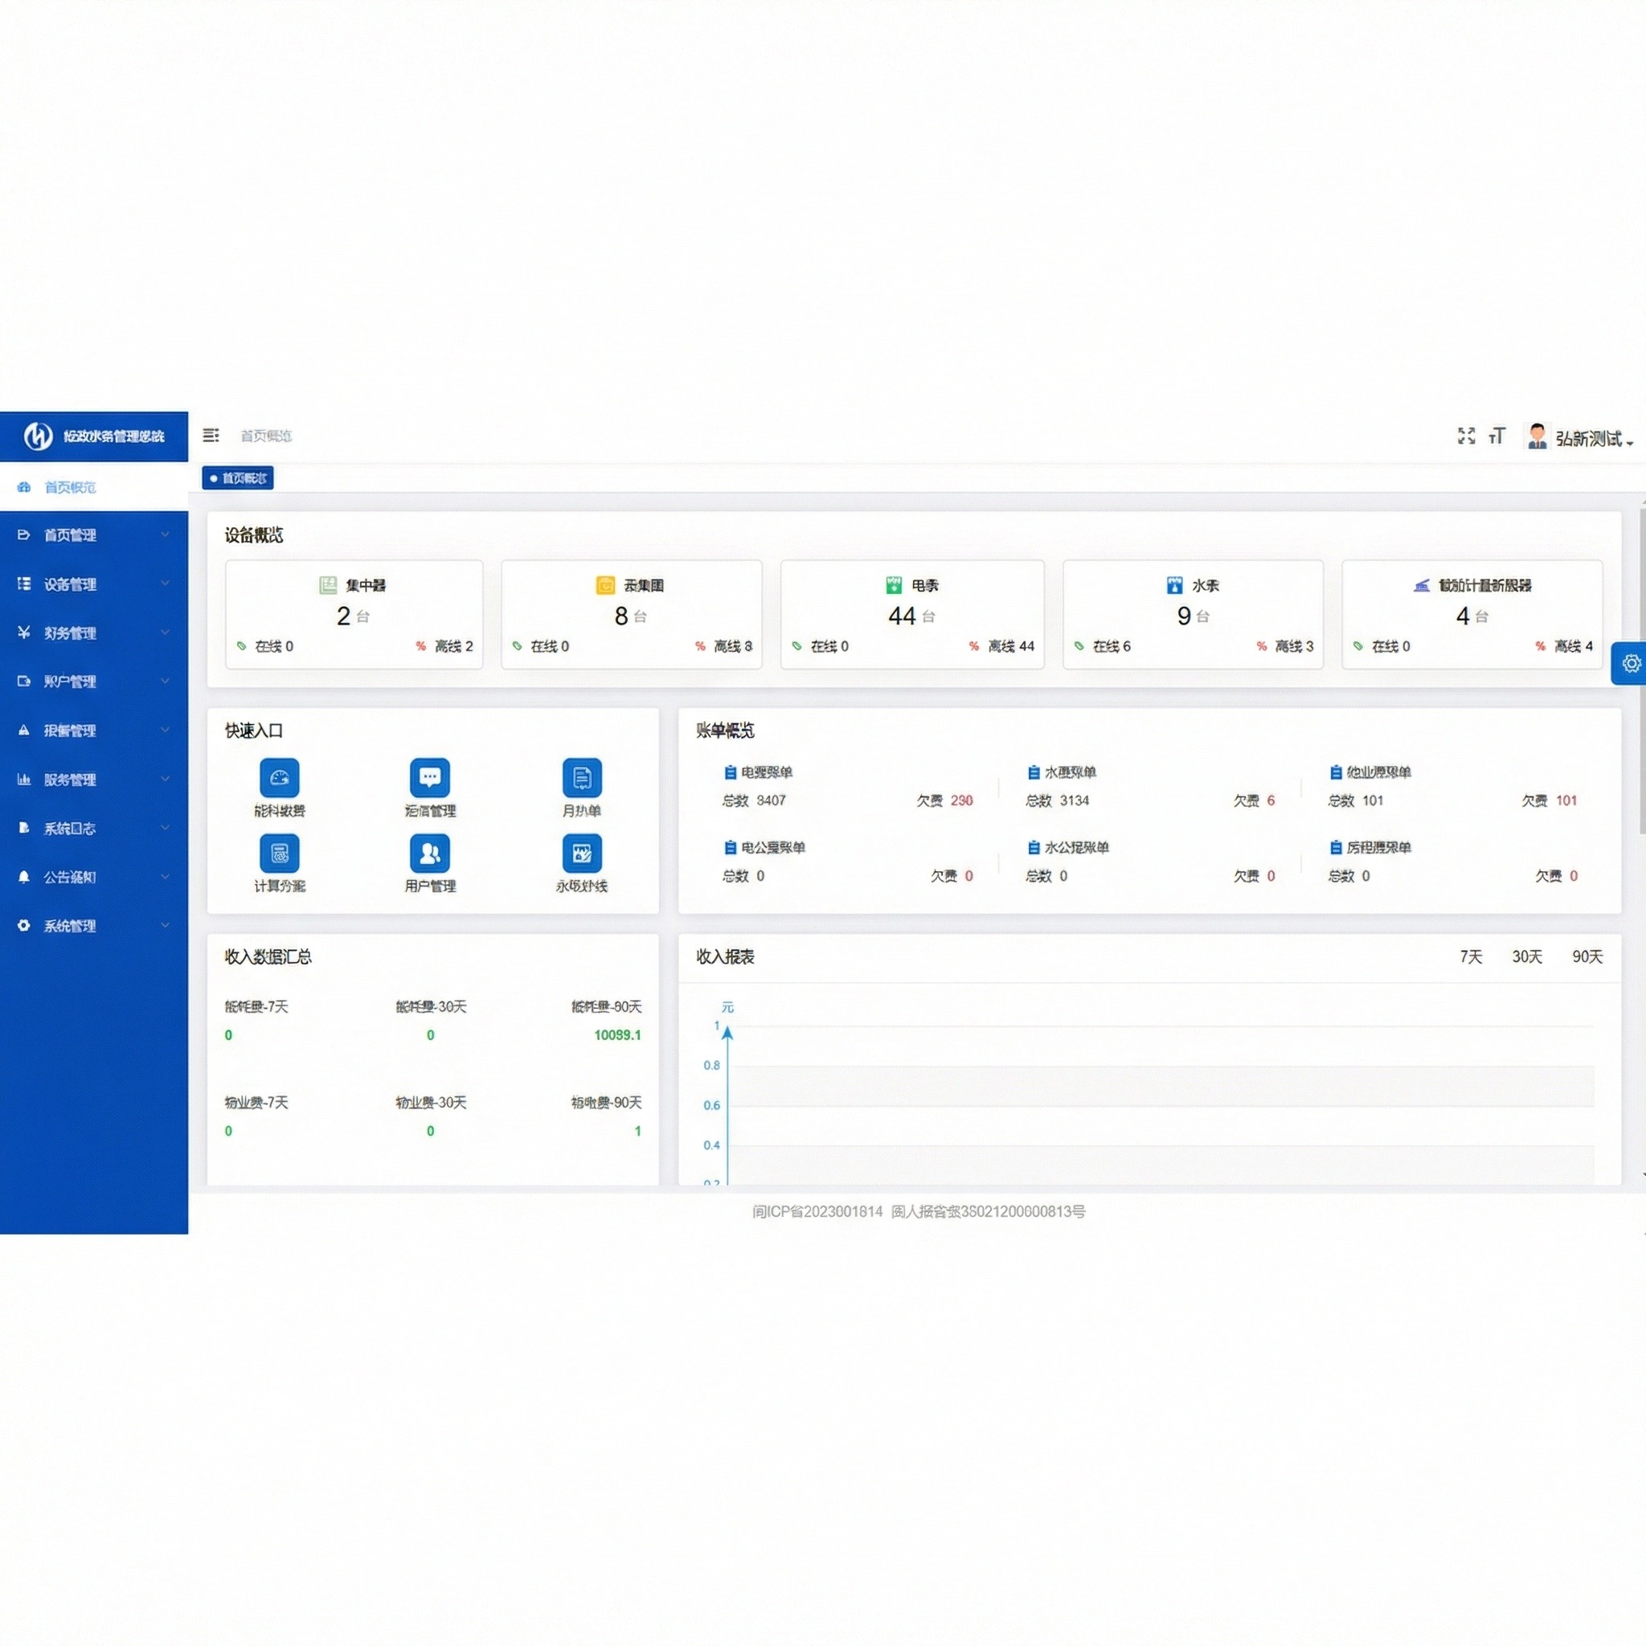The height and width of the screenshot is (1646, 1646).
Task: Click the vertical scrollbar on right side
Action: (x=1643, y=672)
